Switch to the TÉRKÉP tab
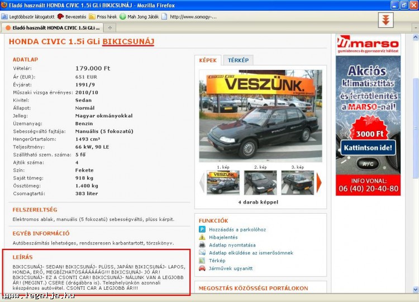Screen dimensions: 419x302 click(x=238, y=60)
